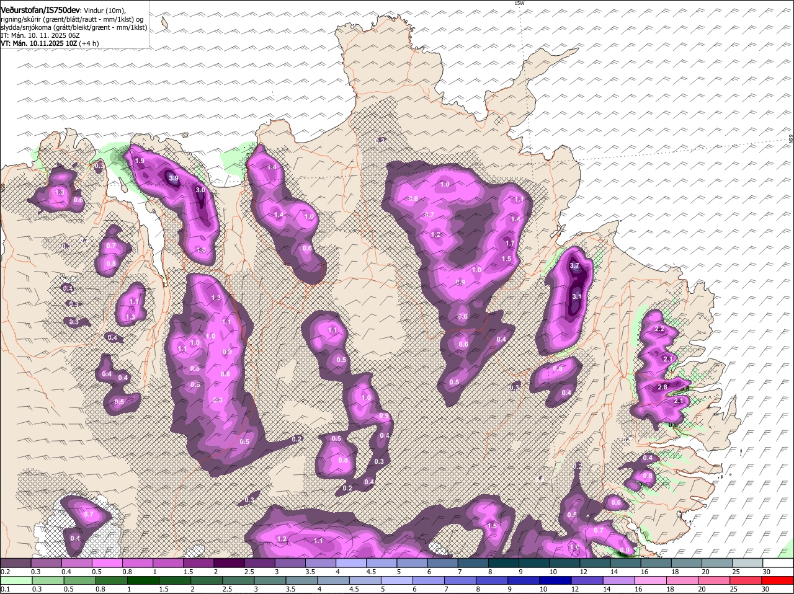Select the 3.0 precipitation value label
Viewport: 794px width, 594px height.
(x=200, y=190)
